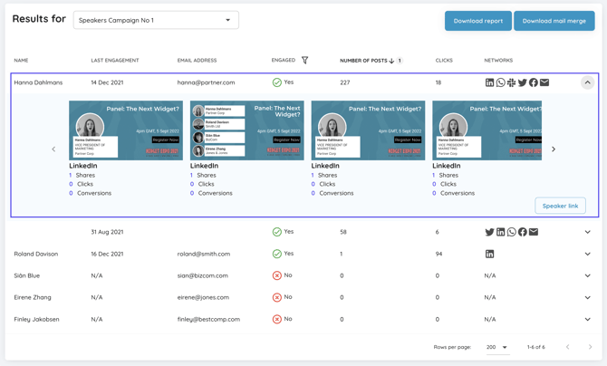Sort by Number of Posts column
This screenshot has width=607, height=366.
(367, 61)
